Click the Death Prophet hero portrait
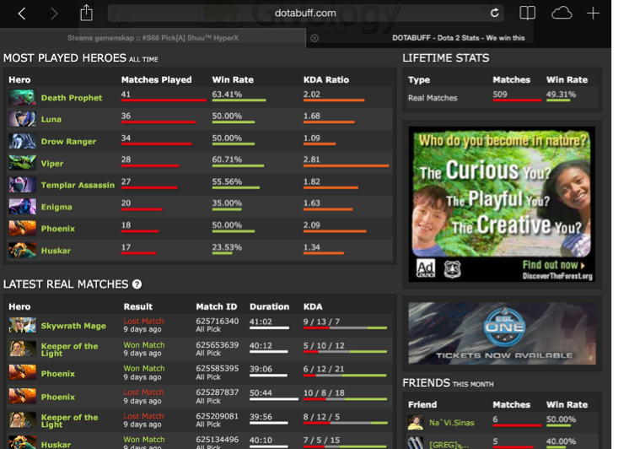This screenshot has width=629, height=449. click(x=22, y=98)
